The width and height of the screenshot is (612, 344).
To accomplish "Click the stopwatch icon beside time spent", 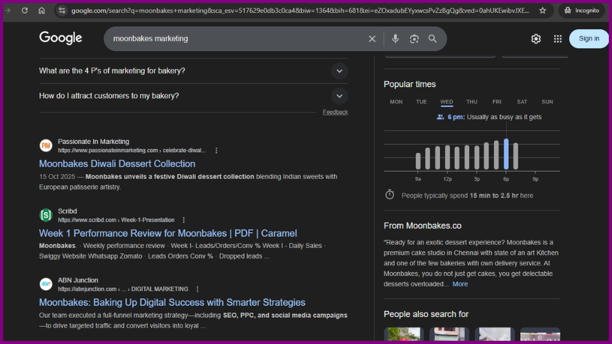I will click(x=390, y=195).
